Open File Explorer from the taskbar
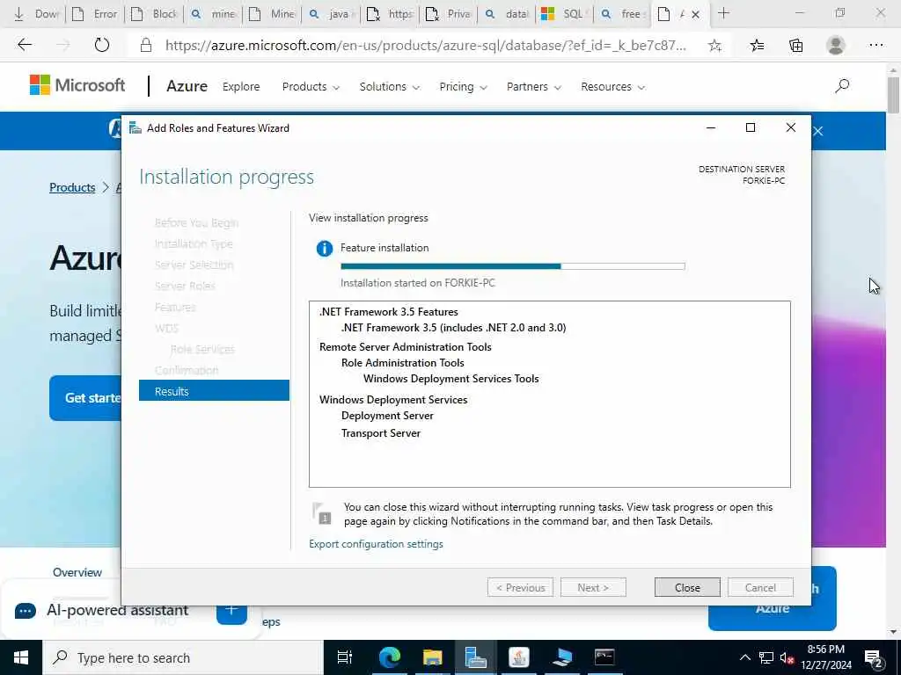Screen dimensions: 901x675 [432, 657]
